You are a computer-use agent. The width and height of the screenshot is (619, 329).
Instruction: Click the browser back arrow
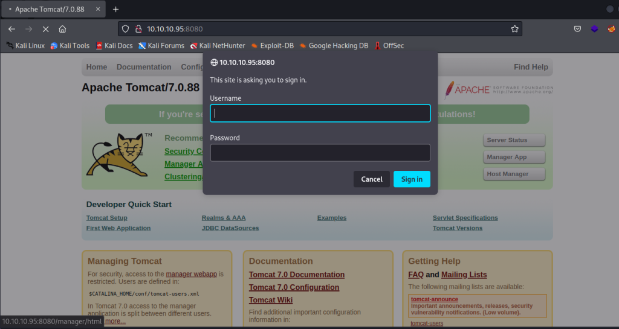(12, 29)
